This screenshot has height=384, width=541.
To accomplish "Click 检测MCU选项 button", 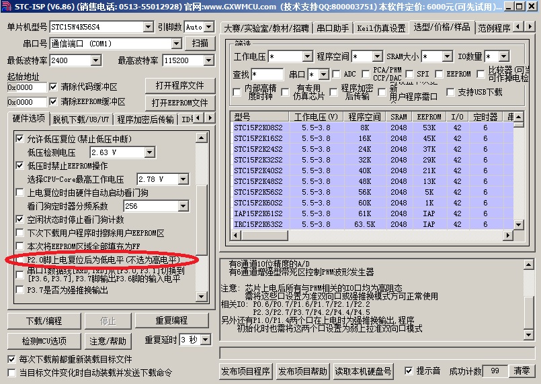I will [x=44, y=341].
